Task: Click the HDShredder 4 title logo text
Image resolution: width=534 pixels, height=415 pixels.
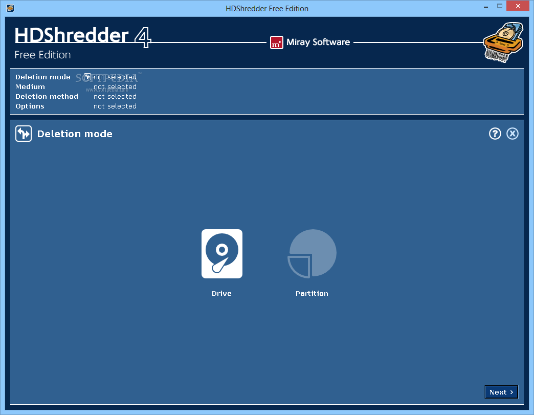Action: click(x=83, y=36)
